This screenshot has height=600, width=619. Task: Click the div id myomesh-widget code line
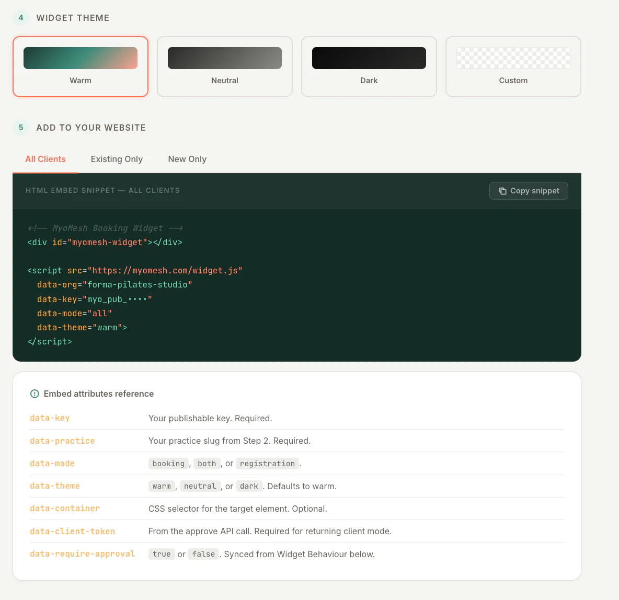tap(105, 243)
